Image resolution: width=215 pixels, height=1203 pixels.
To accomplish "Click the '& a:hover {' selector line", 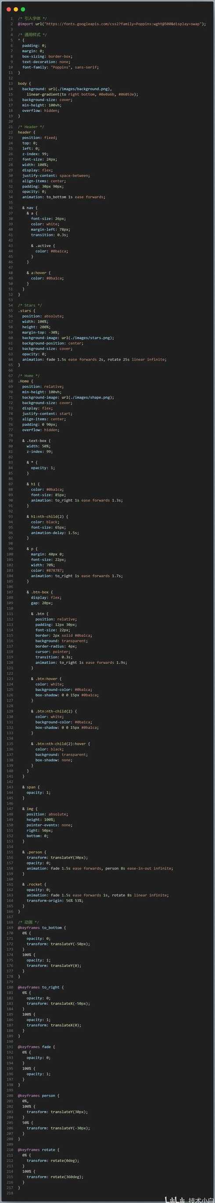I will [x=39, y=273].
